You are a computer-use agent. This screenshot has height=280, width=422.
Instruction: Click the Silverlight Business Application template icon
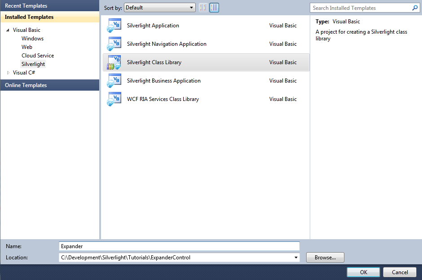point(114,81)
